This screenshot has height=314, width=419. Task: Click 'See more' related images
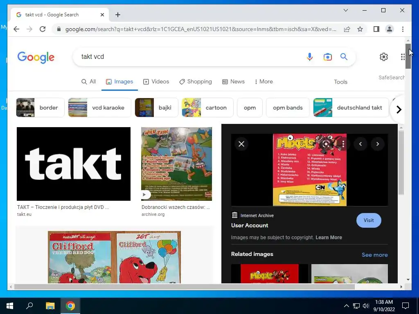(375, 255)
